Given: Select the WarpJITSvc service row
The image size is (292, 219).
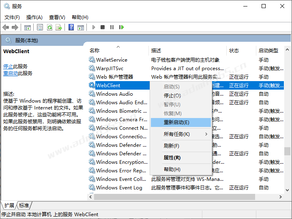Looking at the screenshot, I should click(x=186, y=69).
